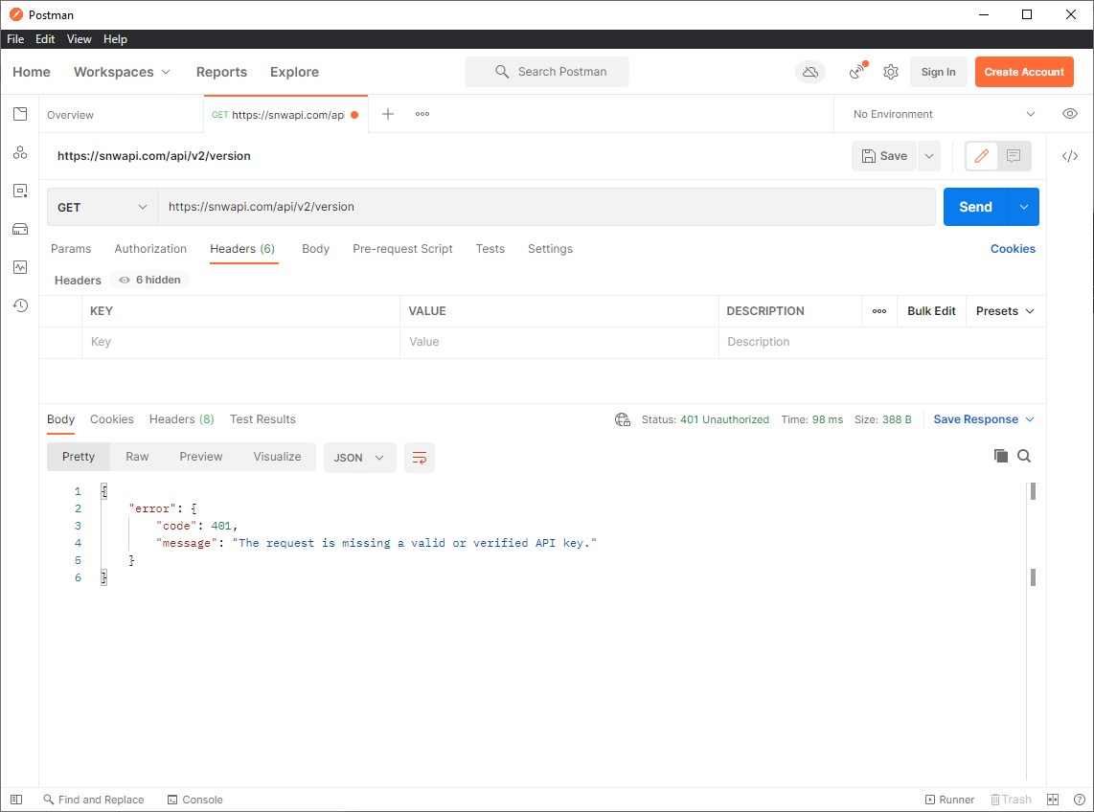Toggle word wrap in response viewer
The height and width of the screenshot is (812, 1094).
[420, 458]
